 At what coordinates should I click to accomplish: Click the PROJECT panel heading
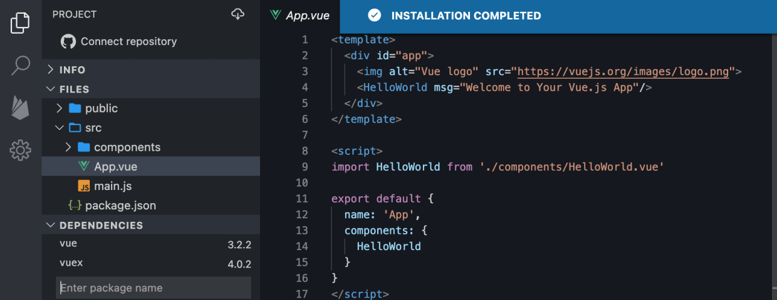coord(75,14)
